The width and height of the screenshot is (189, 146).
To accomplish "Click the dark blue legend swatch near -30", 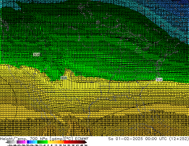I will [28, 142].
